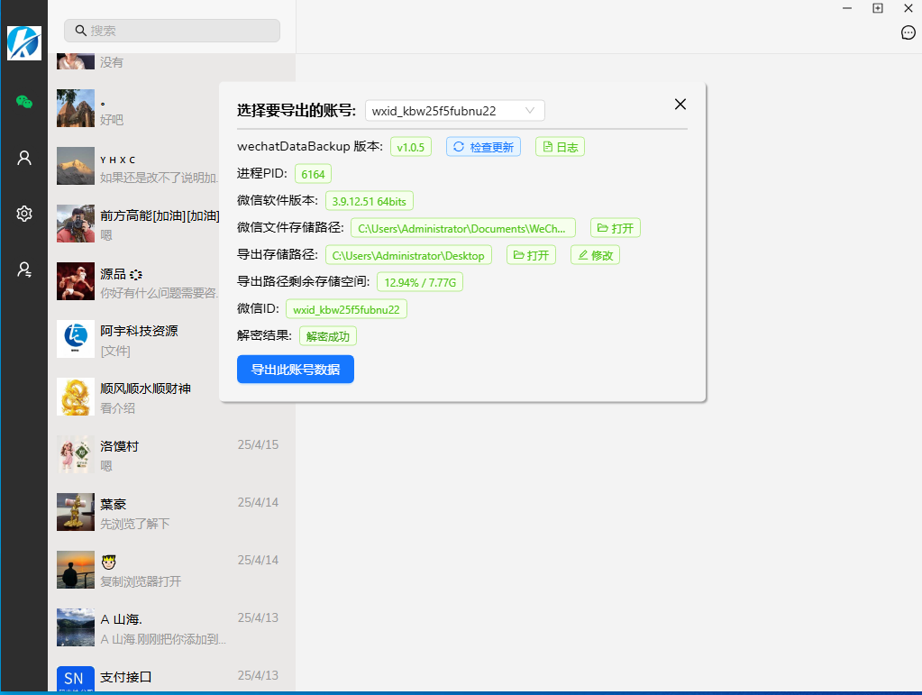Click the SN avatar of 支付接口
The height and width of the screenshot is (695, 922).
(x=76, y=679)
